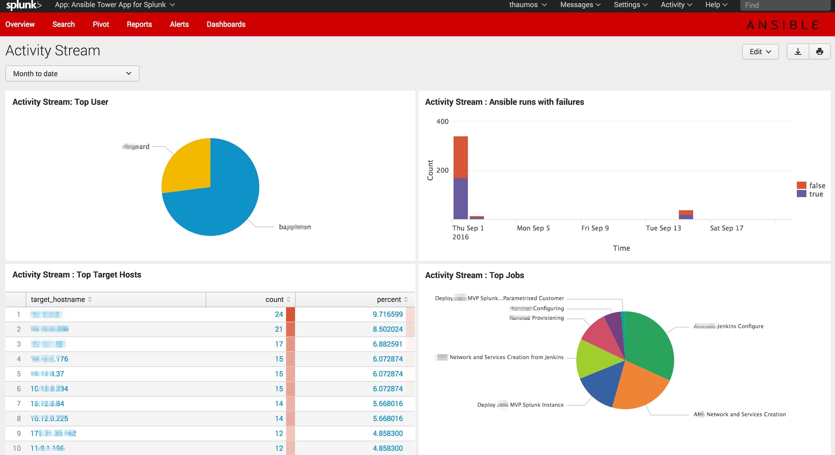The width and height of the screenshot is (835, 455).
Task: Open the App: Ansible Tower App dropdown
Action: (x=115, y=5)
